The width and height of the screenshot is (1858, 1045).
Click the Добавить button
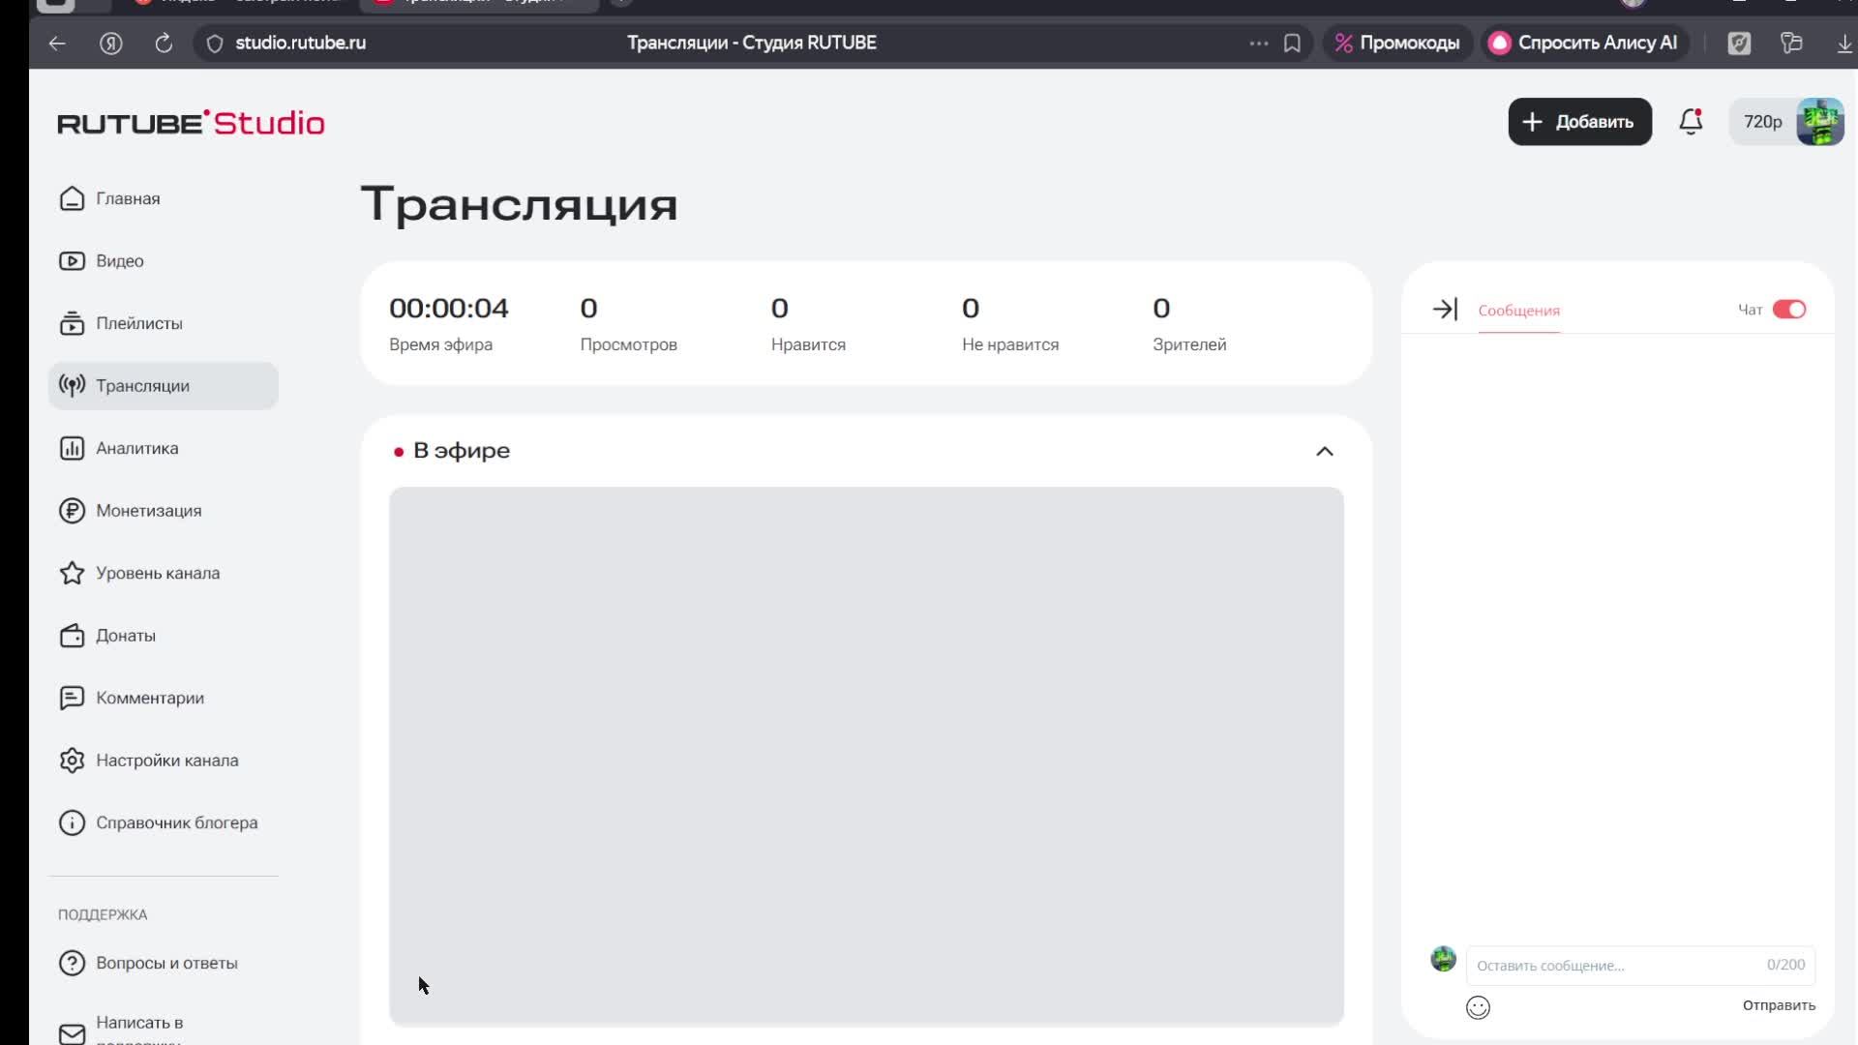[1579, 121]
